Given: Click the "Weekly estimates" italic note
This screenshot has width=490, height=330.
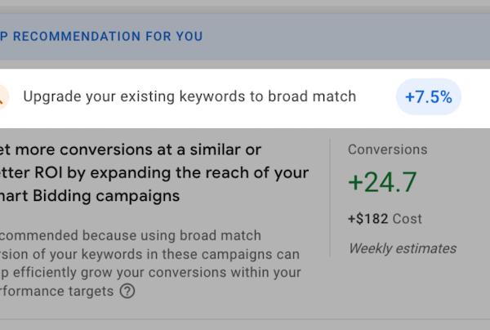Looking at the screenshot, I should [402, 248].
